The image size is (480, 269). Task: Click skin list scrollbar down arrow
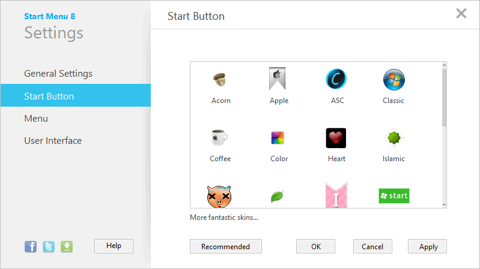(x=444, y=204)
